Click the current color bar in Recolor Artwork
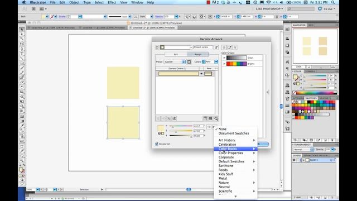 (178, 74)
